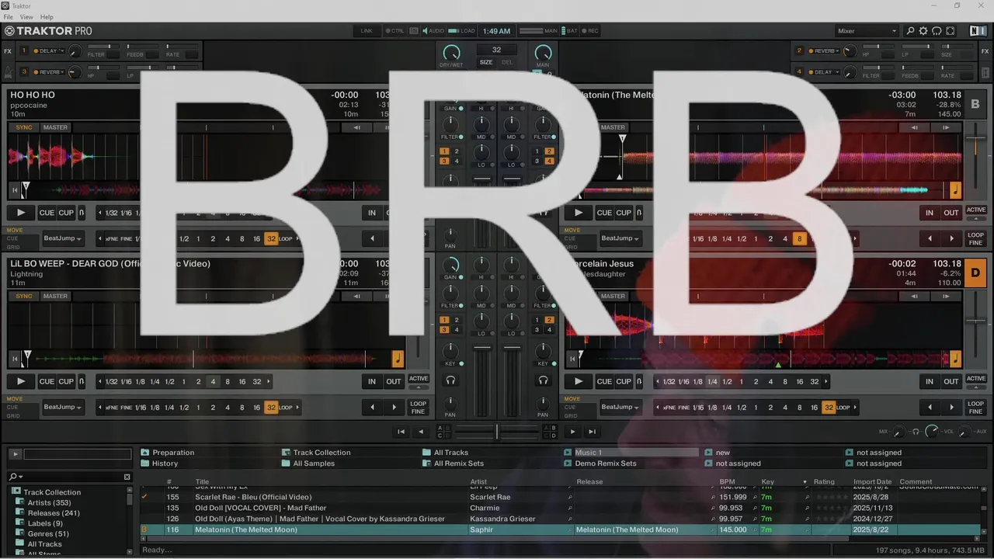Screen dimensions: 994x559
Task: Move loop backward on deck B
Action: (930, 238)
